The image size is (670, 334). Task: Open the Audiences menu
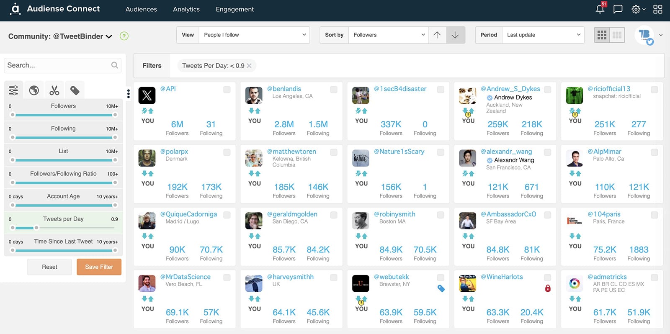(141, 9)
